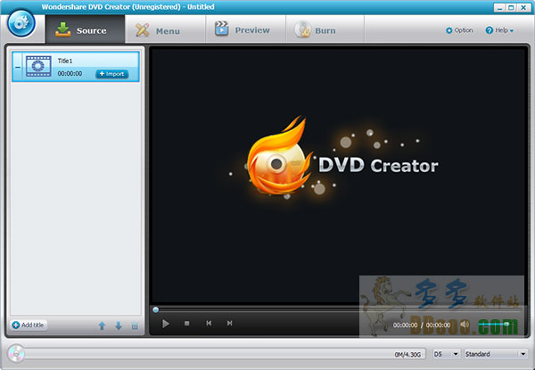Open the Standard quality dropdown
The height and width of the screenshot is (370, 535).
tap(496, 354)
